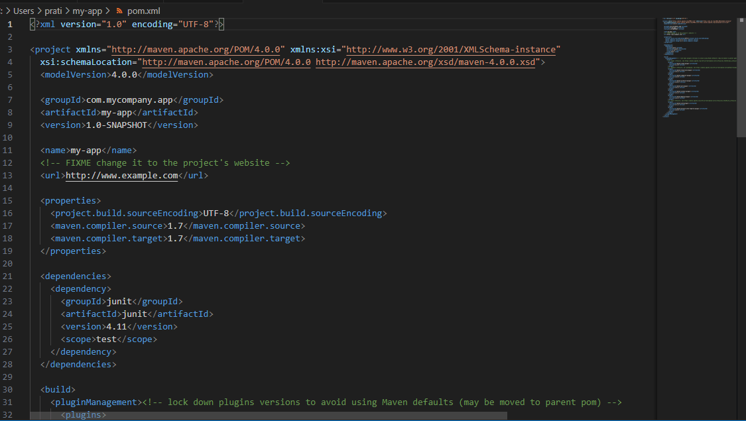Click the minimap code preview
The image size is (746, 421).
click(x=698, y=66)
